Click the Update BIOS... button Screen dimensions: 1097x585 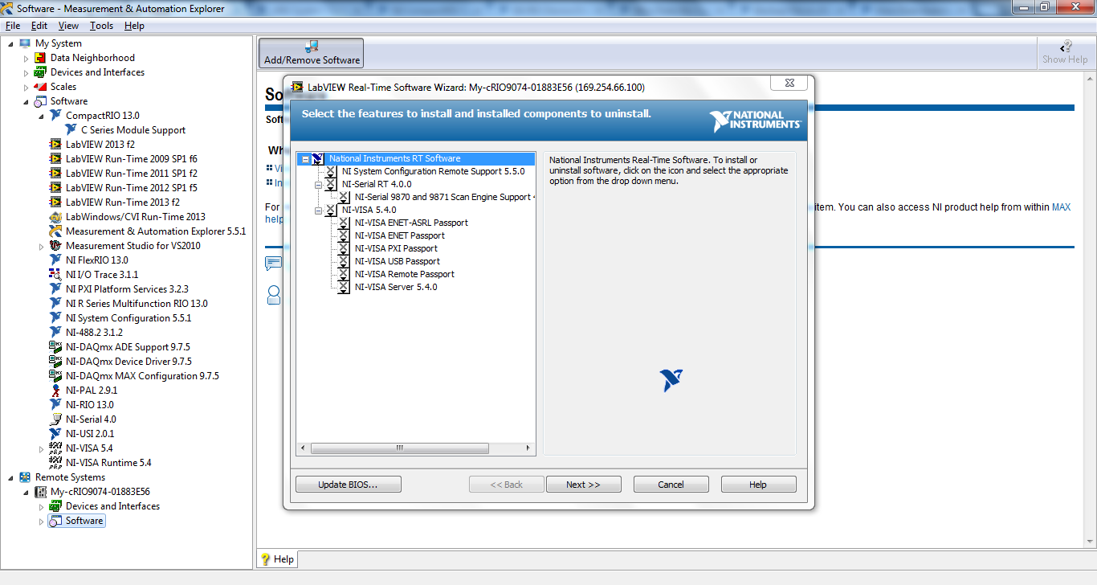point(348,485)
